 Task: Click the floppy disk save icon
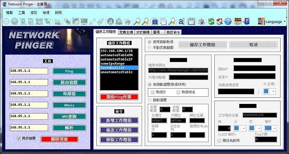pyautogui.click(x=191, y=22)
